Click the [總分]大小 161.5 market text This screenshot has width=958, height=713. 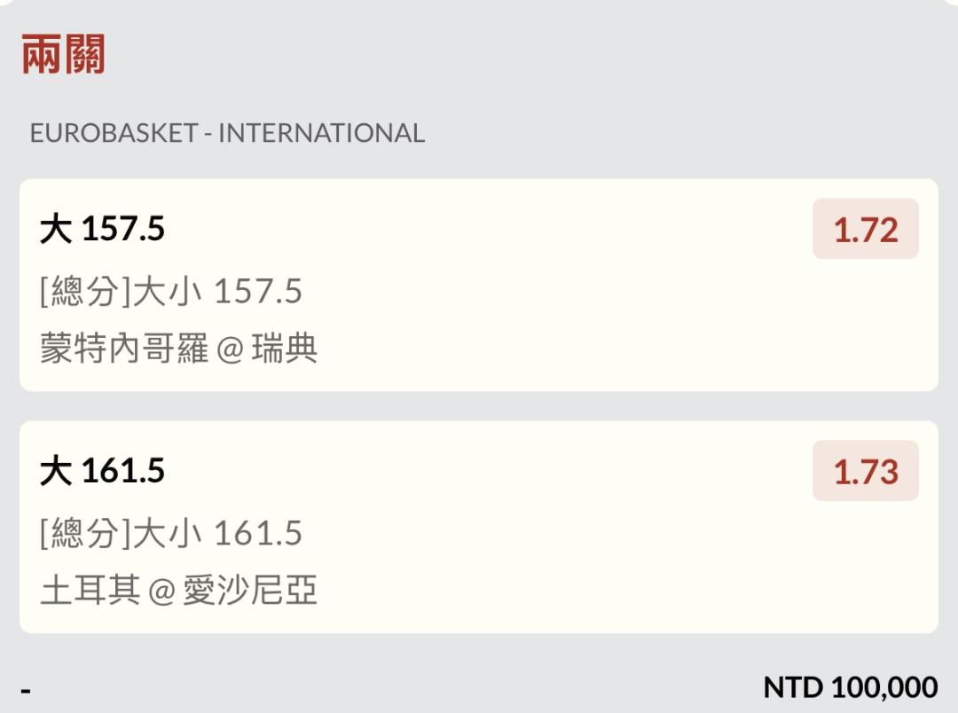click(171, 533)
